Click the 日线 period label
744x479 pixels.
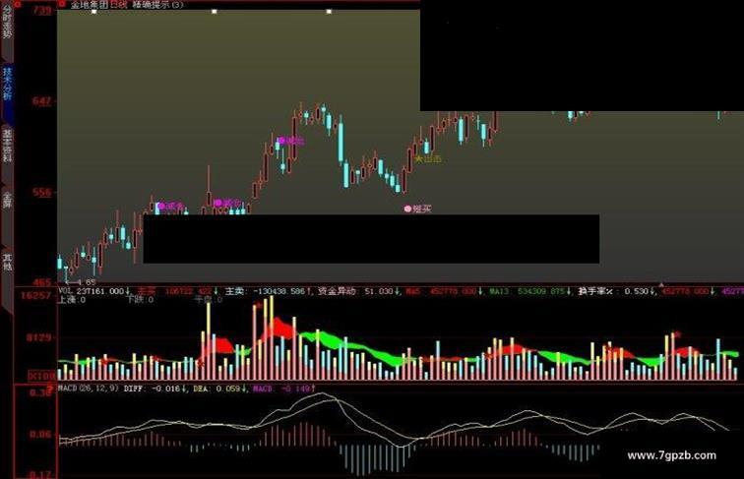point(119,5)
